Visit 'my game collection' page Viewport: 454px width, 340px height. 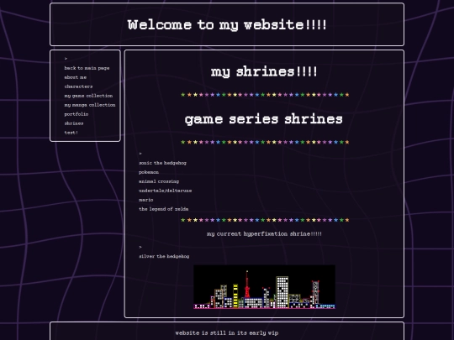88,96
